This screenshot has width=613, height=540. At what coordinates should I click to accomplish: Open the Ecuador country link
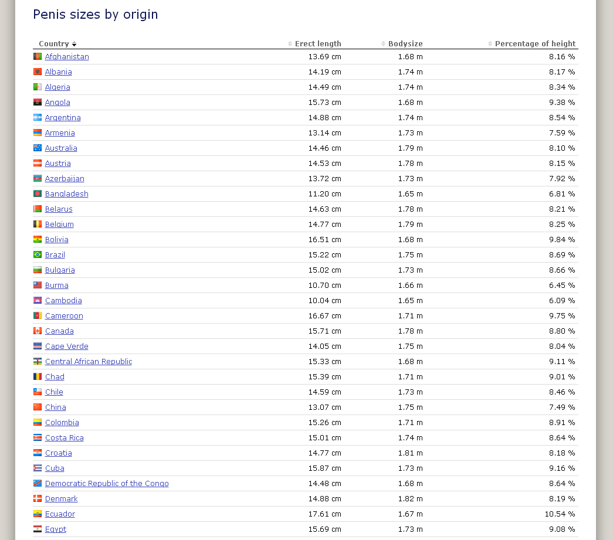(60, 514)
